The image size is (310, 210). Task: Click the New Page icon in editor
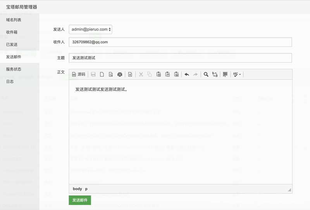coord(102,74)
